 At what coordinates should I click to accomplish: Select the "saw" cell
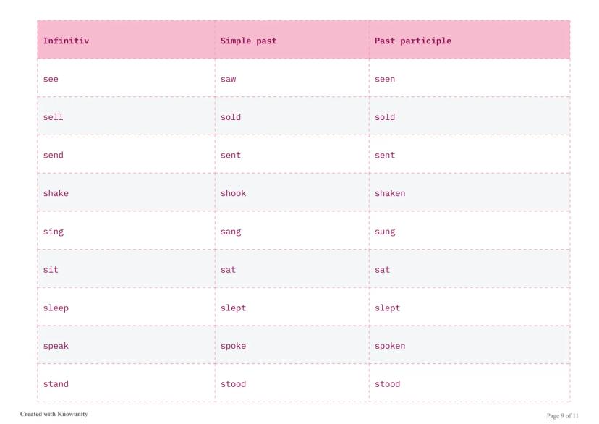click(x=228, y=79)
